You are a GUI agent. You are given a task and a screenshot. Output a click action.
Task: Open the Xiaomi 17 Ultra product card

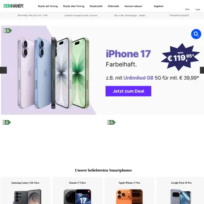coord(77,190)
